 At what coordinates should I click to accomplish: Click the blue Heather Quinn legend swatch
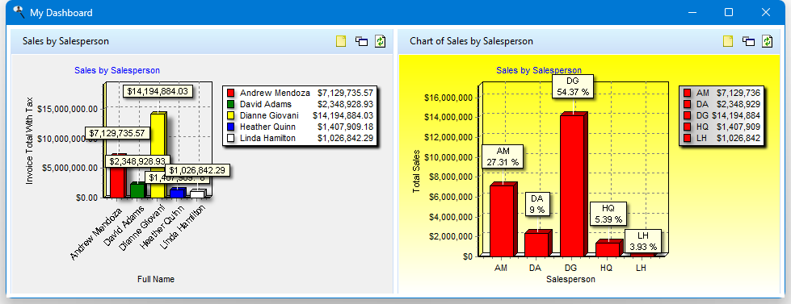[x=231, y=127]
